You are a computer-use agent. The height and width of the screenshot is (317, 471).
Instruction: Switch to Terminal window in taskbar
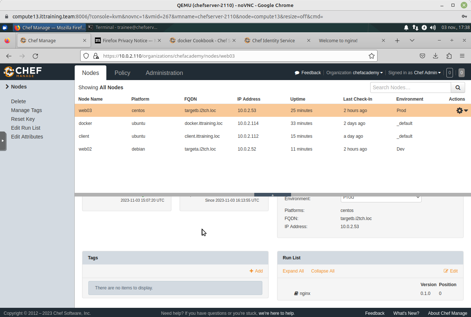123,28
